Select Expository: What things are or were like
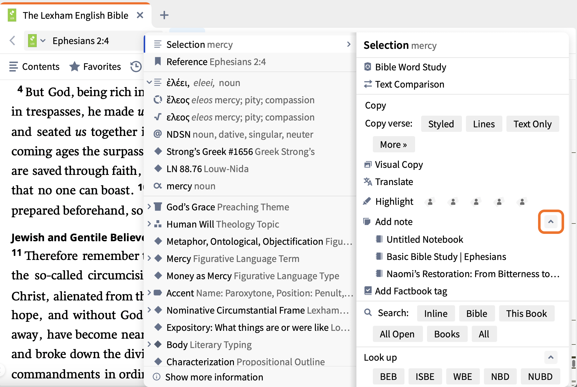Image resolution: width=577 pixels, height=387 pixels. pos(250,328)
